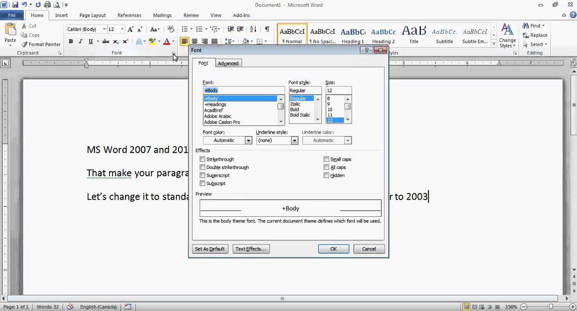Image resolution: width=577 pixels, height=311 pixels.
Task: Check the Superscript checkbox in dialog
Action: (x=202, y=175)
